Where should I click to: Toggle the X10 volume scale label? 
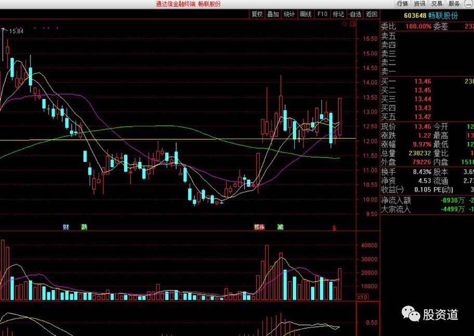[x=362, y=298]
